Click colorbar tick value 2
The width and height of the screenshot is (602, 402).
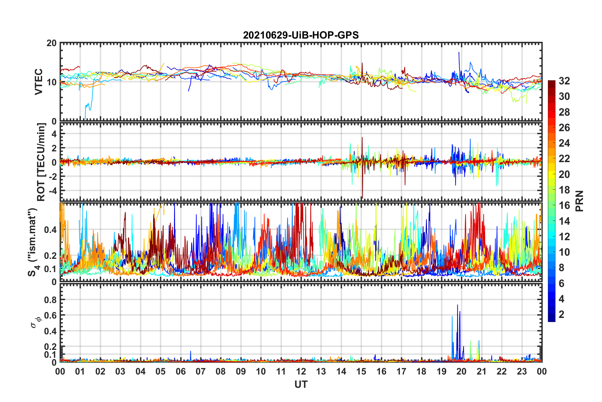(561, 314)
